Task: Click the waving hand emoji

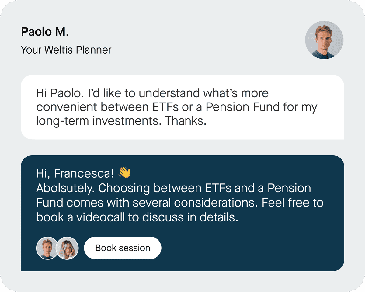Action: point(124,172)
